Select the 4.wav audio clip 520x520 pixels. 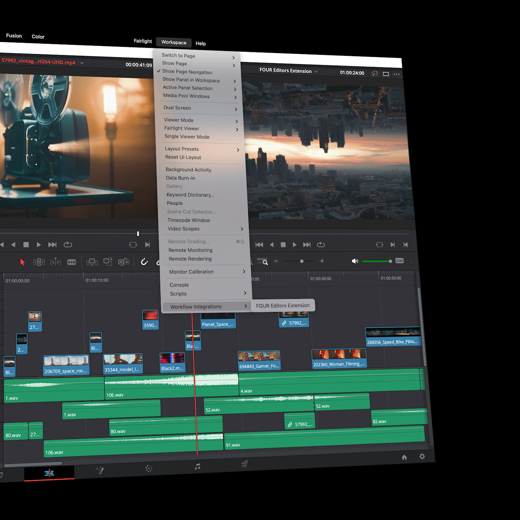click(329, 382)
